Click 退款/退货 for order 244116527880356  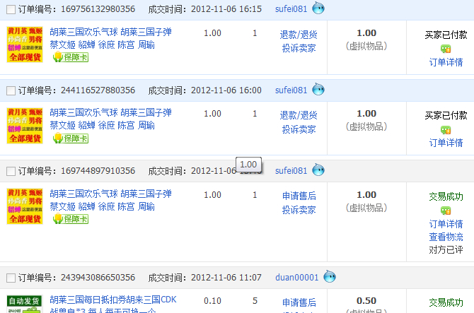tap(299, 115)
